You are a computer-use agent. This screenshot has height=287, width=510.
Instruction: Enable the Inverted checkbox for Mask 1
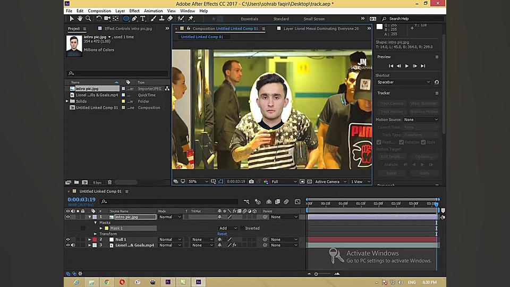pyautogui.click(x=242, y=229)
